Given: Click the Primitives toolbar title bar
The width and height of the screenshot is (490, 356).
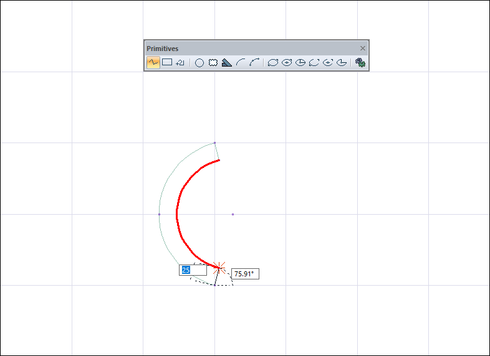Looking at the screenshot, I should 249,48.
